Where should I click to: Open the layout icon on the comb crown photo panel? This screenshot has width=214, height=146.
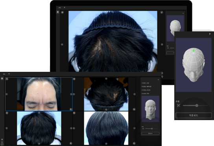tap(74, 79)
